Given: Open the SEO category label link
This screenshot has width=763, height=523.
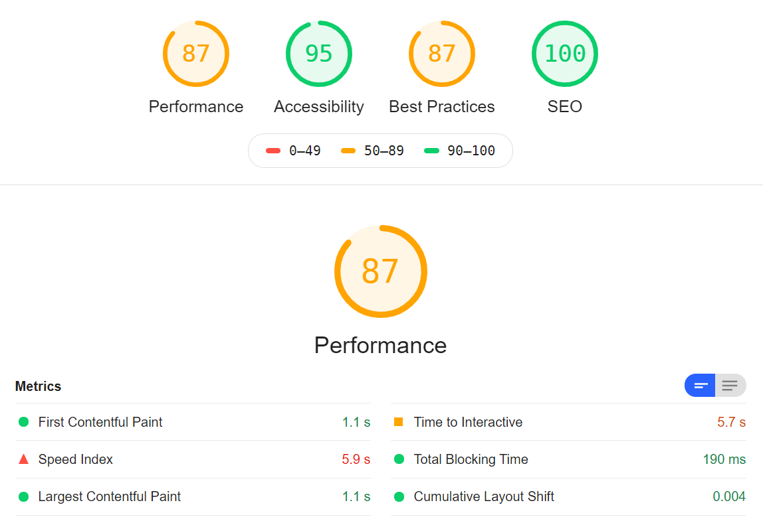Looking at the screenshot, I should (565, 107).
